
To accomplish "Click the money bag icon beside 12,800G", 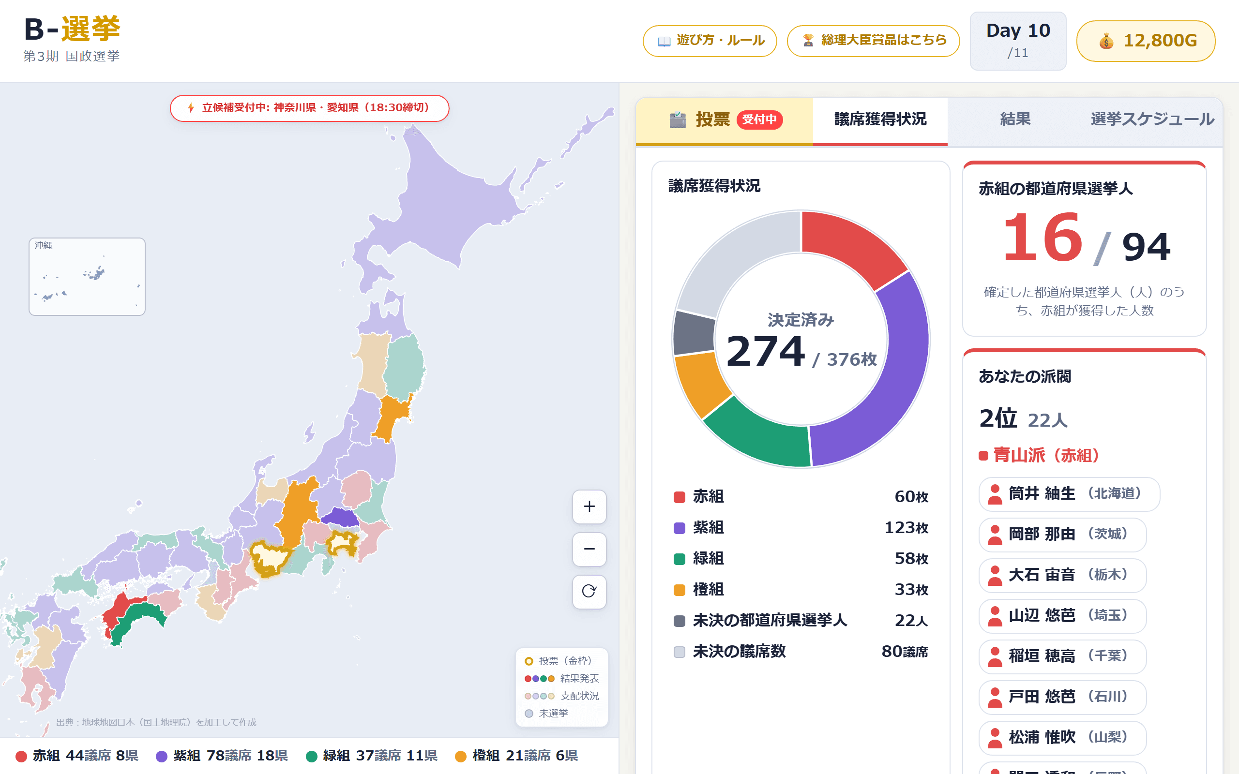I will [x=1106, y=41].
